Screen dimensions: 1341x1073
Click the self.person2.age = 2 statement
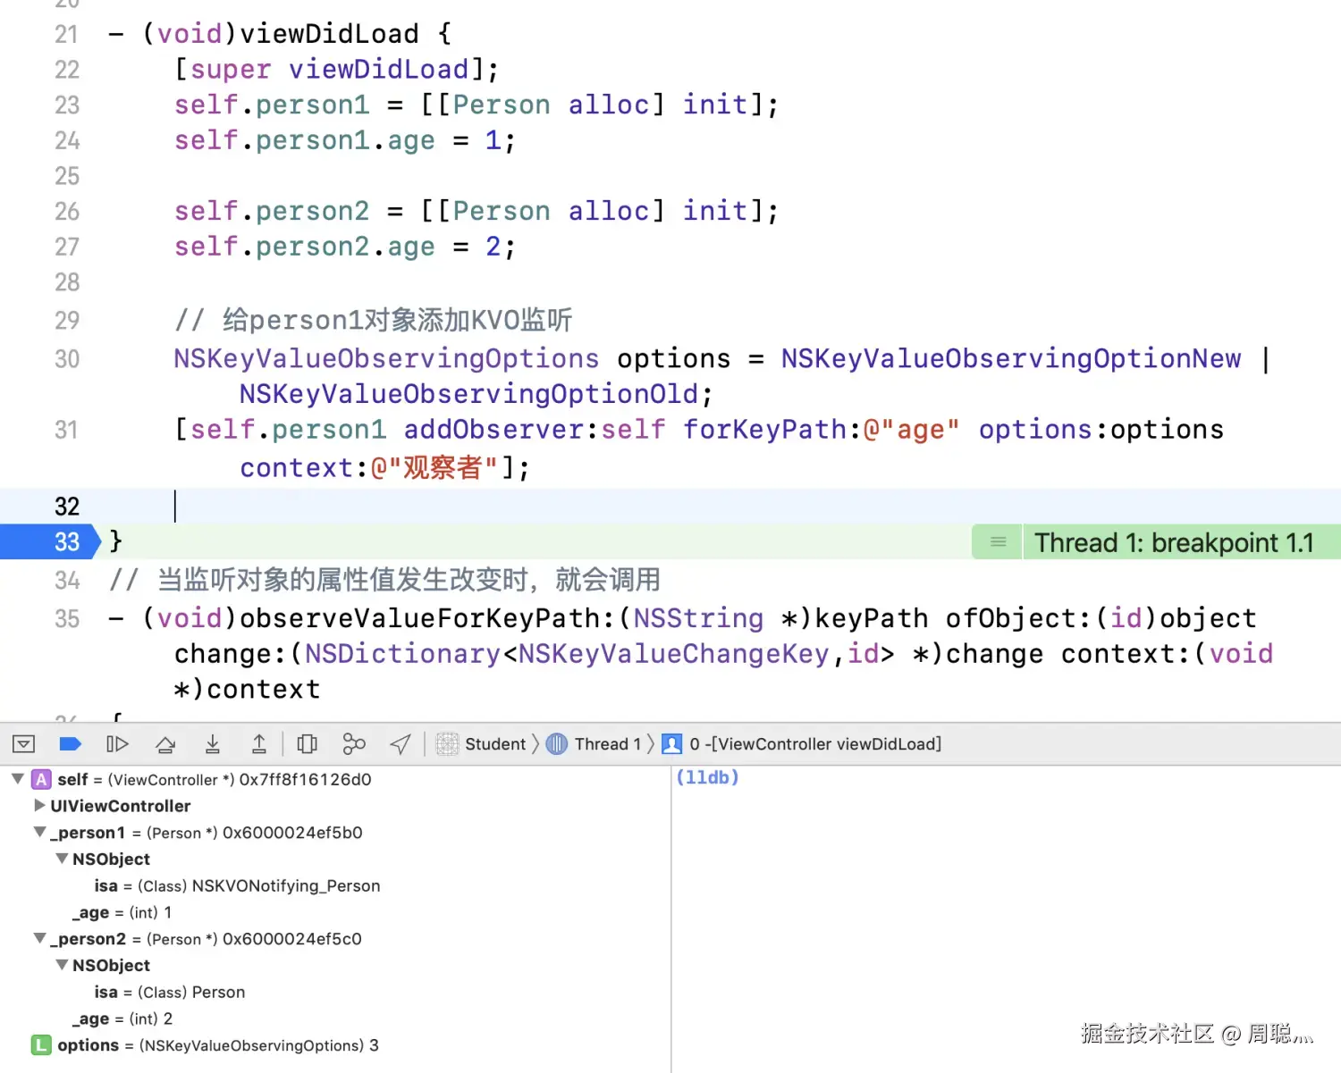pos(344,247)
